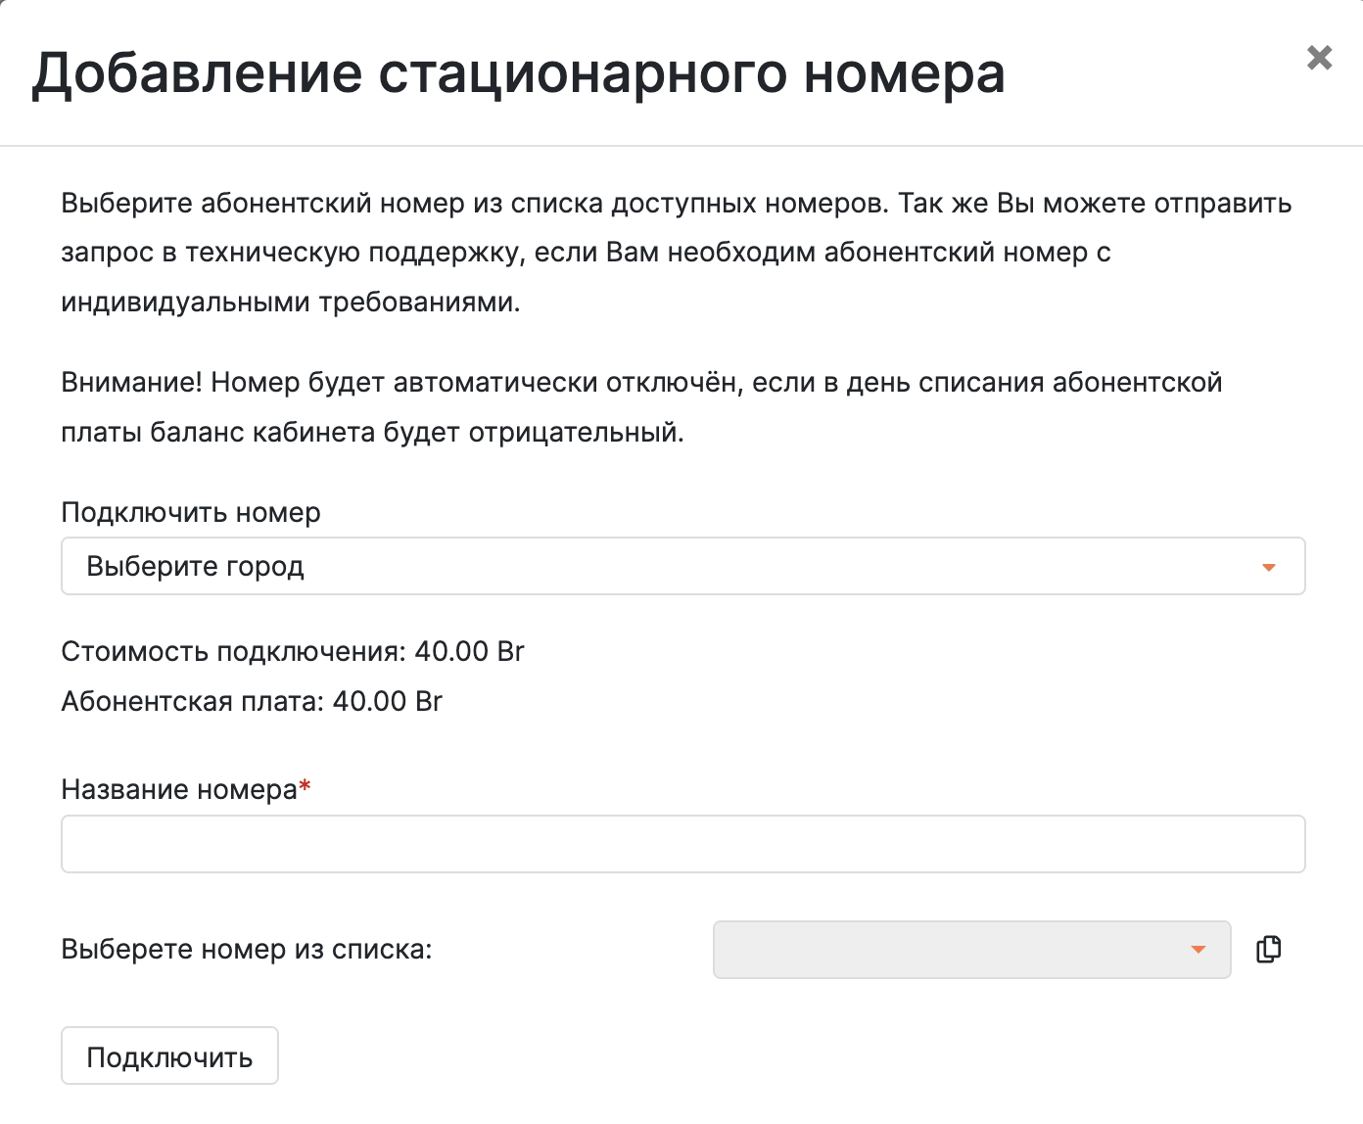
Task: Close the add landline number dialog
Action: (1319, 58)
